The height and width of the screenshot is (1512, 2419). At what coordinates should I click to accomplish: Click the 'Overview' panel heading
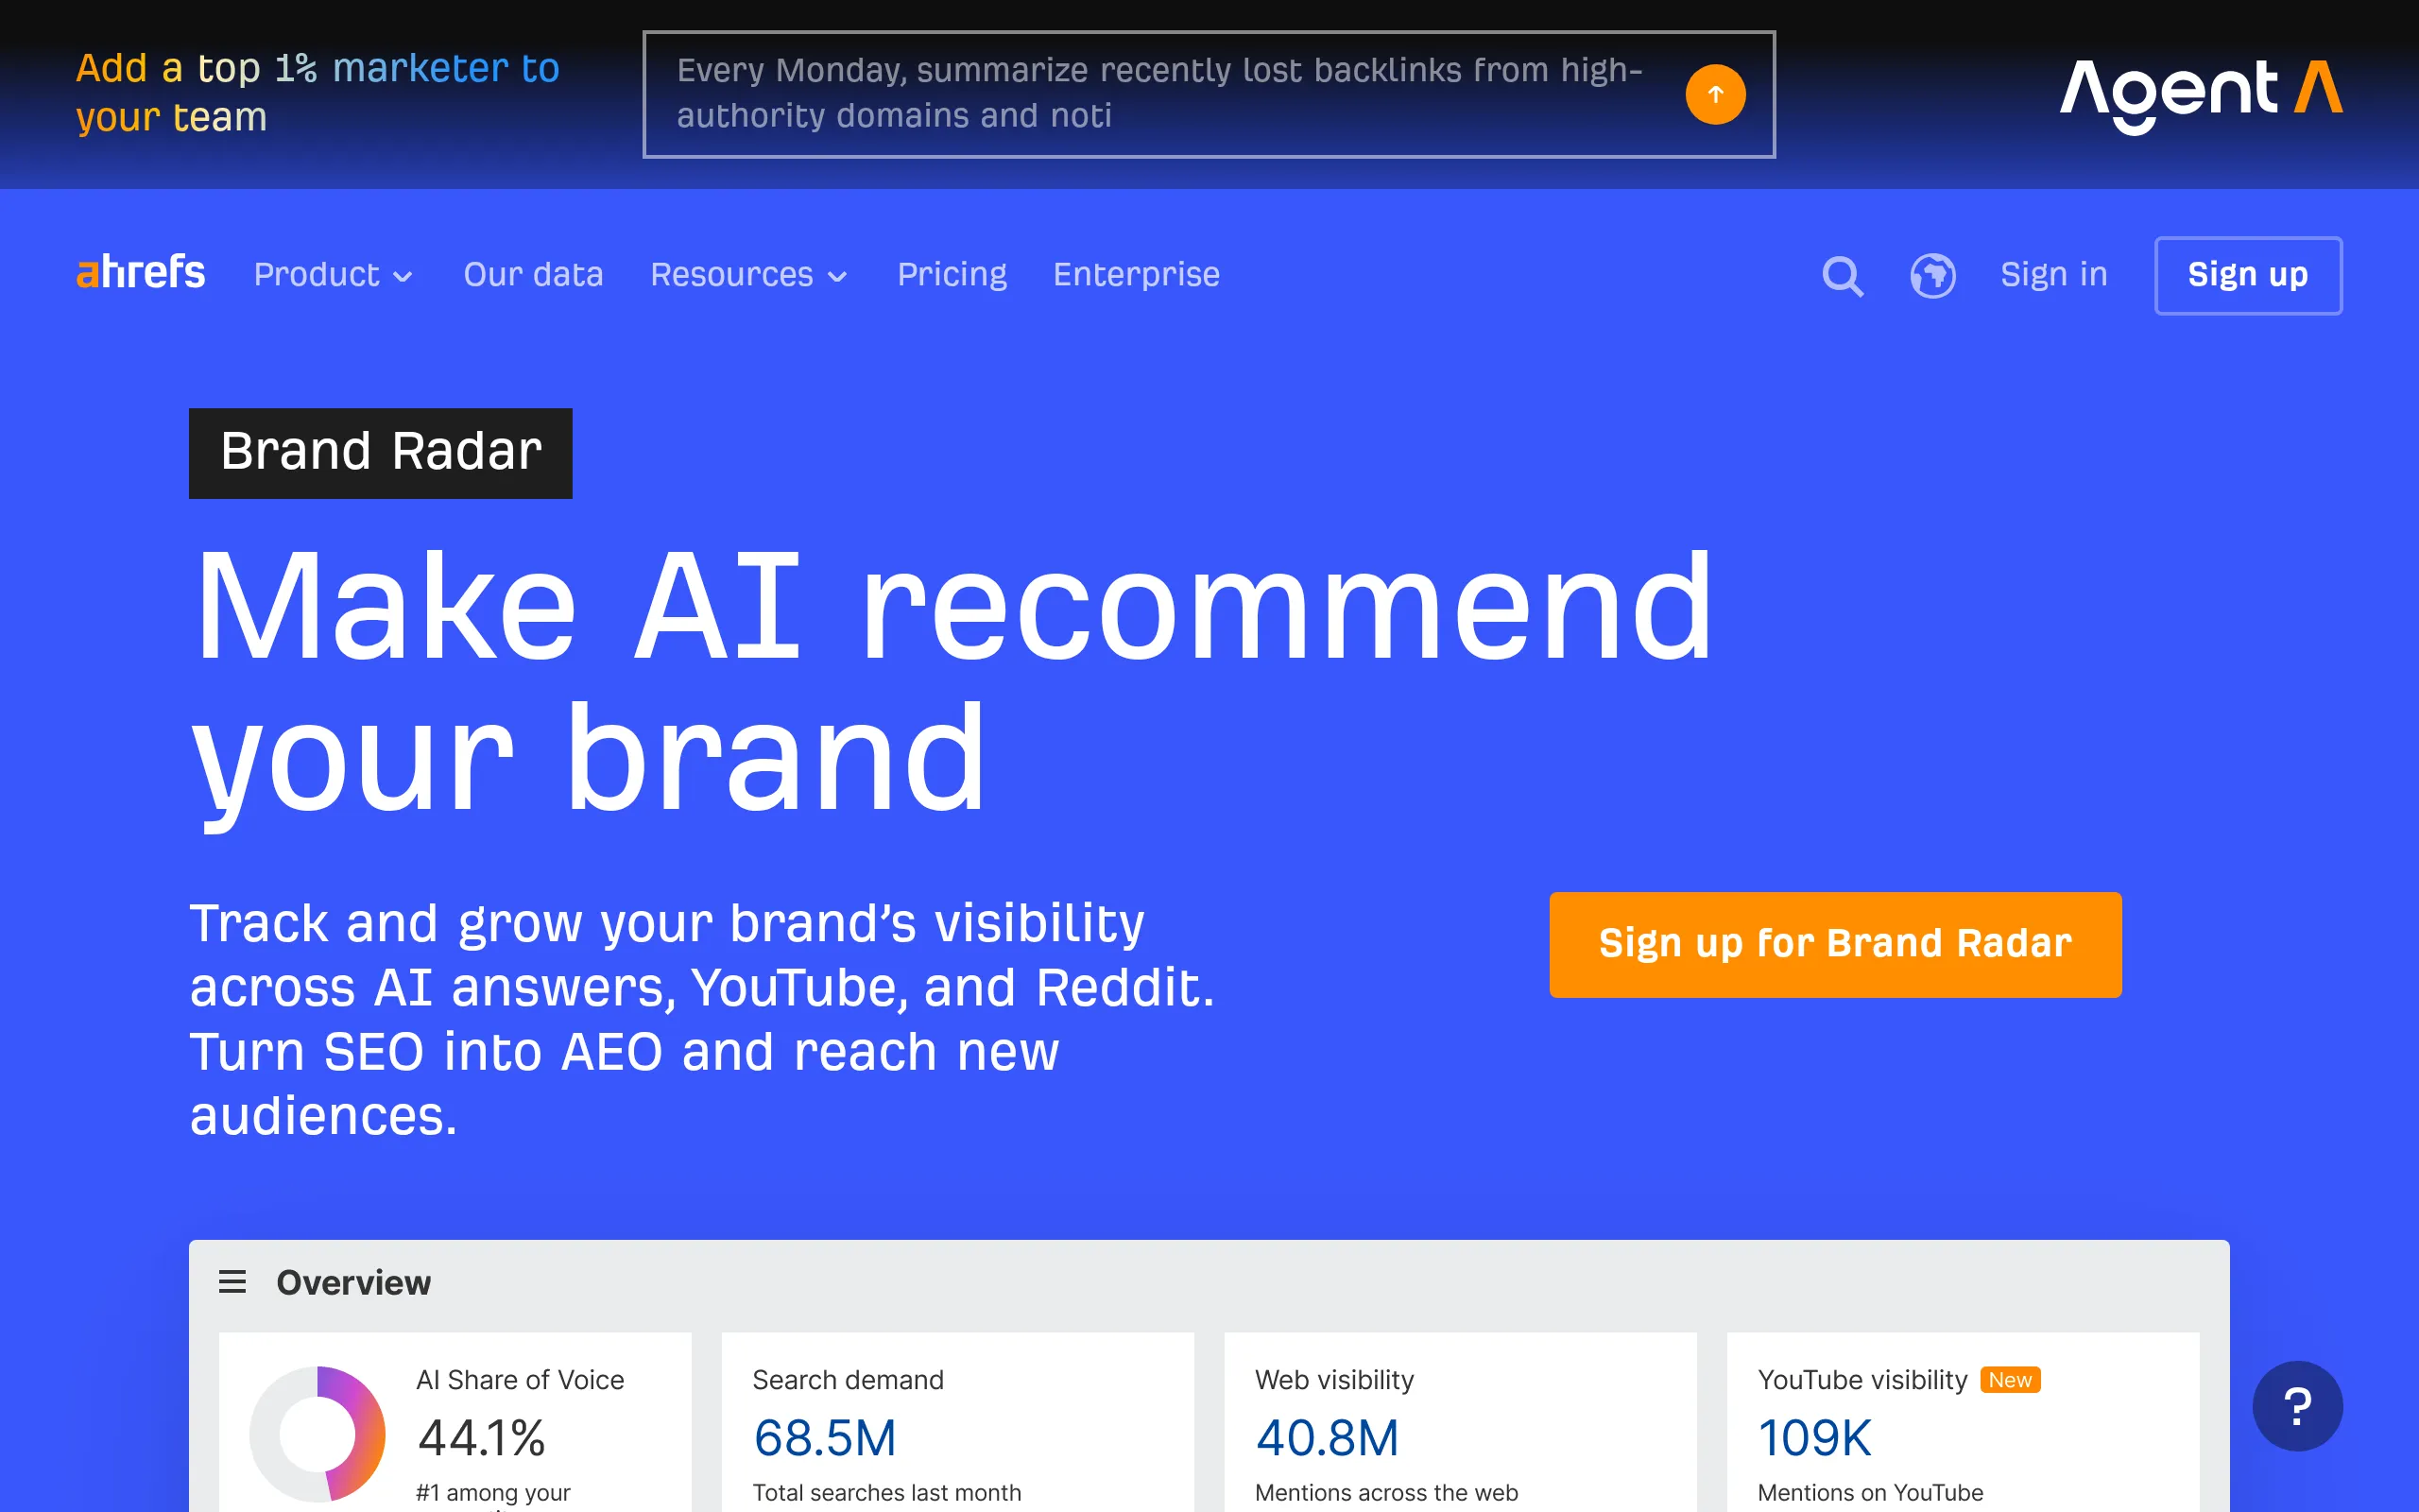click(x=352, y=1282)
